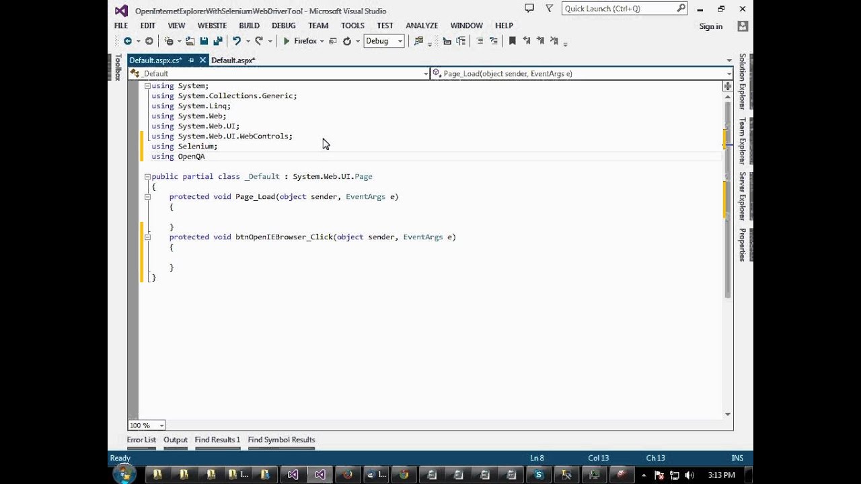Image resolution: width=861 pixels, height=484 pixels.
Task: Open the Server Explorer side tab
Action: click(742, 196)
